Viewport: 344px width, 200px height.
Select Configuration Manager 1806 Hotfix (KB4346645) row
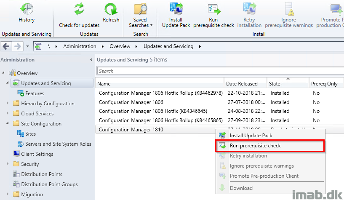219,111
